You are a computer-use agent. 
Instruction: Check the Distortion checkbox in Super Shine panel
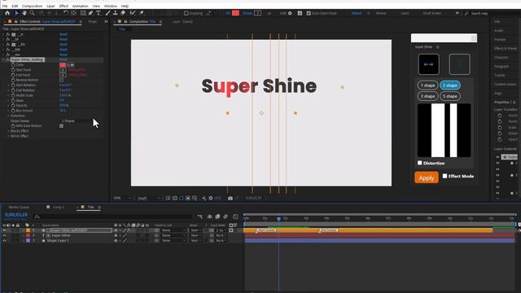420,163
